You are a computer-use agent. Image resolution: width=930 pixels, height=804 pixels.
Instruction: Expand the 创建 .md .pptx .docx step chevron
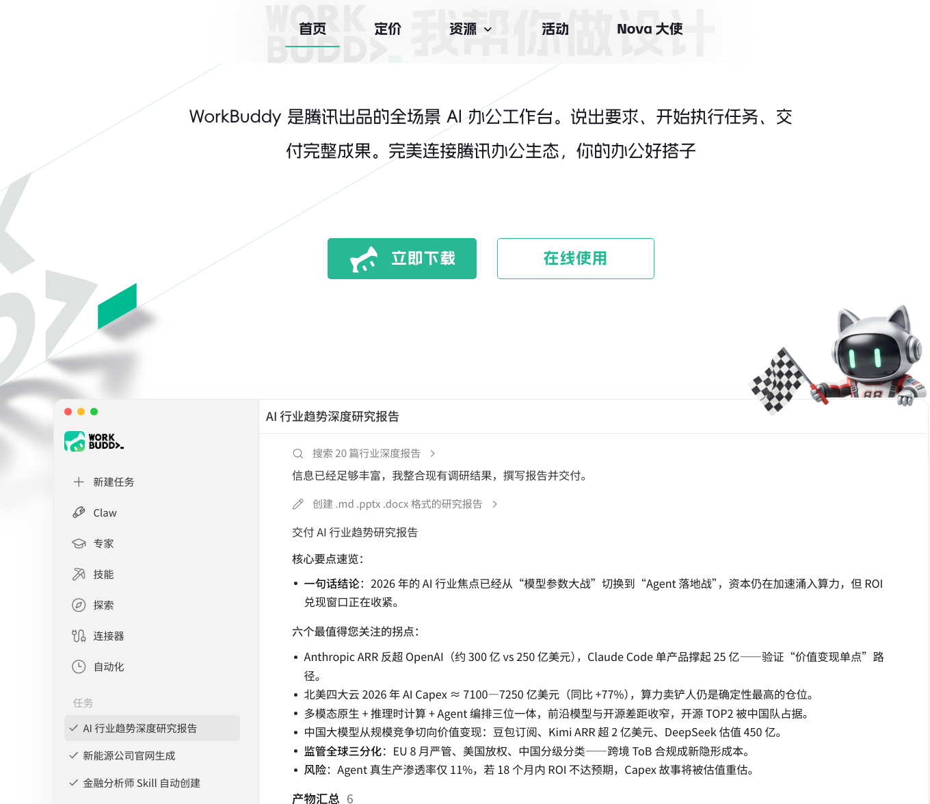click(x=494, y=504)
